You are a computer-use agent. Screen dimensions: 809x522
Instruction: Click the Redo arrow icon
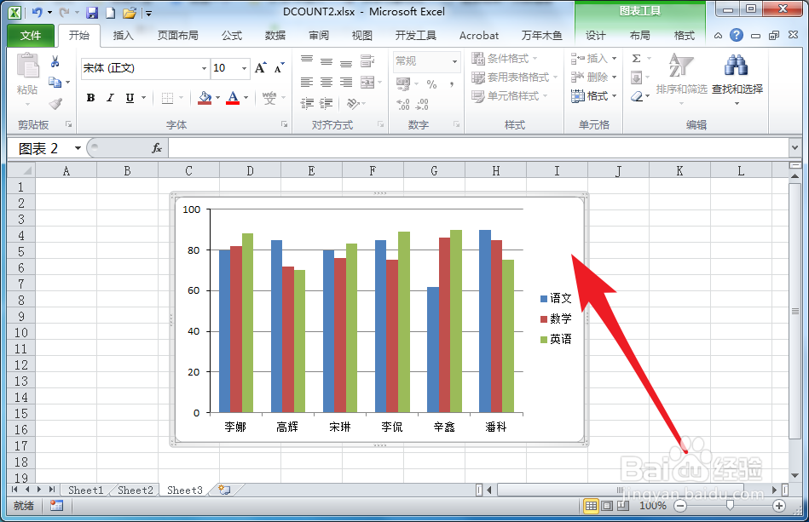[64, 13]
